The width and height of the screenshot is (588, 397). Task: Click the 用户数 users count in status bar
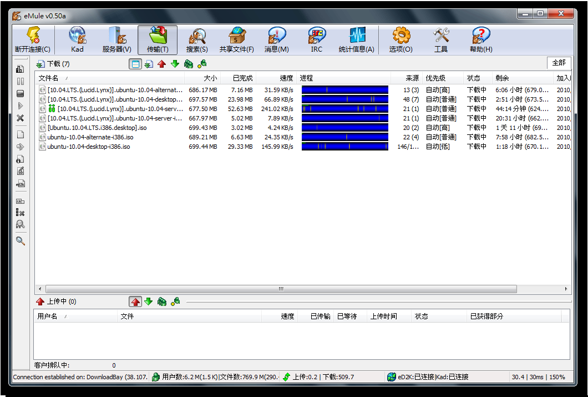click(215, 377)
